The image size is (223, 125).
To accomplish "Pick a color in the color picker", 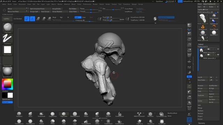I will pos(7,84).
